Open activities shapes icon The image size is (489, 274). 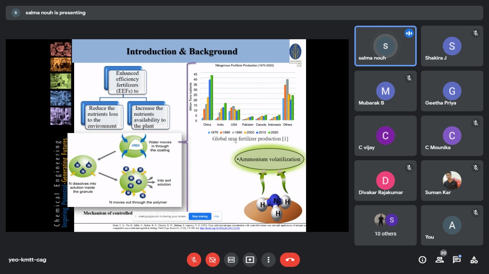coord(474,260)
